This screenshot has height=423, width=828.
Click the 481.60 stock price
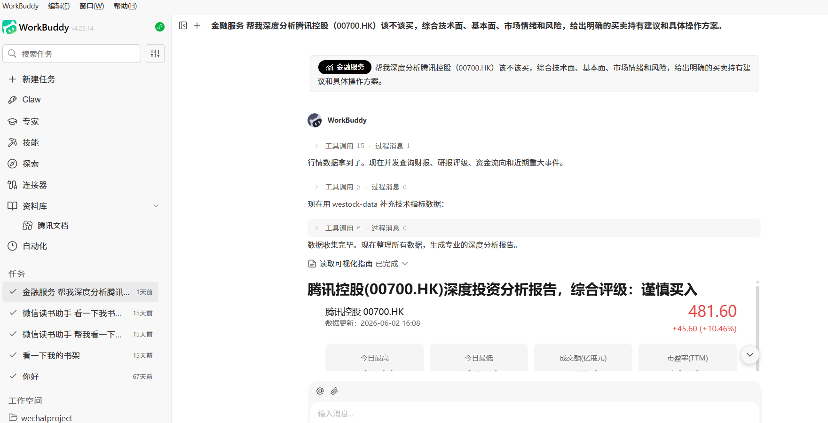pyautogui.click(x=712, y=311)
